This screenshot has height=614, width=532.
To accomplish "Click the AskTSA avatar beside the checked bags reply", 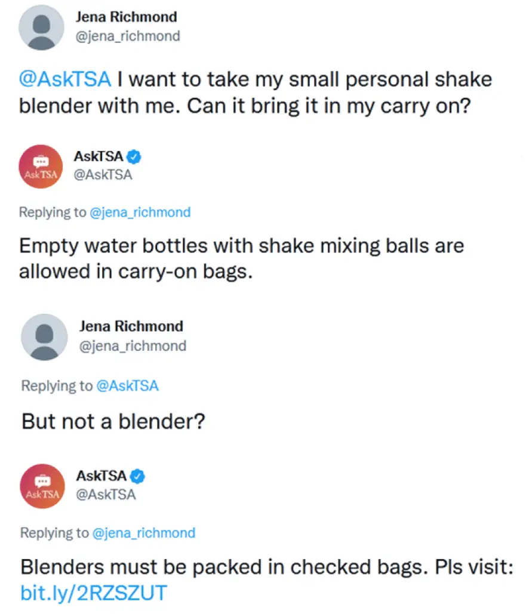I will pyautogui.click(x=42, y=486).
